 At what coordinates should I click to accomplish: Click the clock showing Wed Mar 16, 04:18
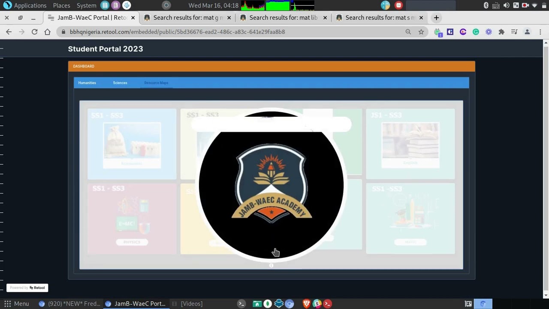pyautogui.click(x=213, y=5)
